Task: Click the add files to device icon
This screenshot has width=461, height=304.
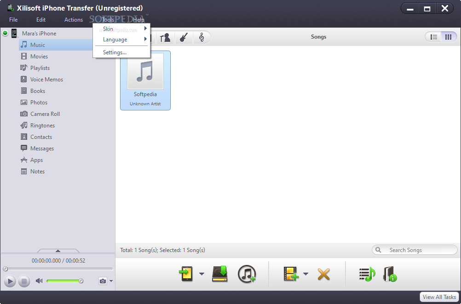Action: coord(186,274)
